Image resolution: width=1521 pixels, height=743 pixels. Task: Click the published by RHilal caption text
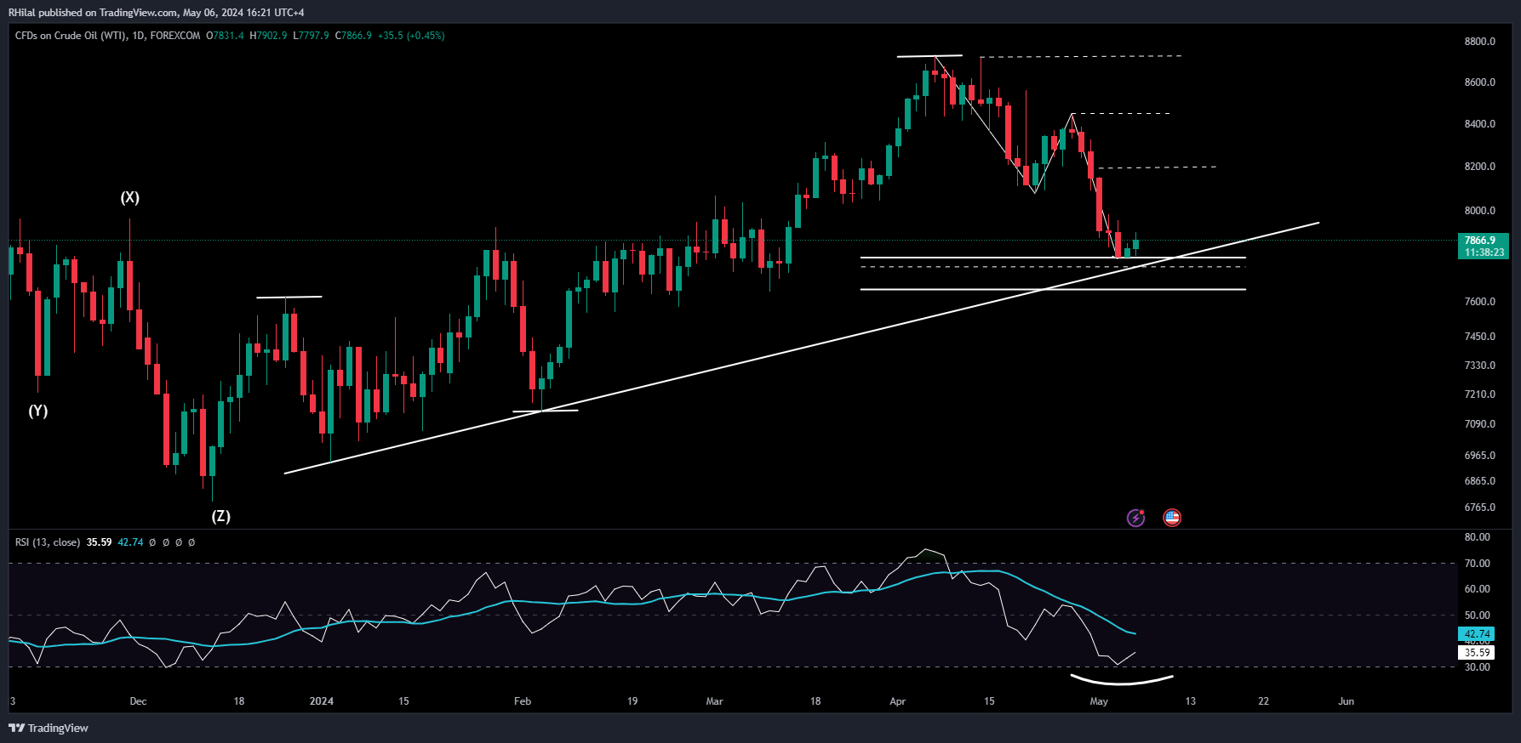tap(156, 13)
